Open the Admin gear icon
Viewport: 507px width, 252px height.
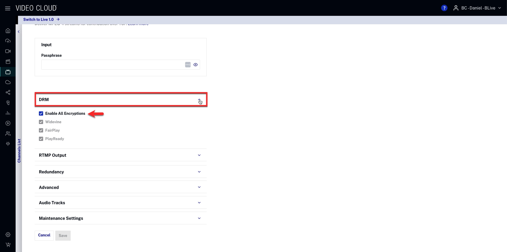(x=8, y=235)
